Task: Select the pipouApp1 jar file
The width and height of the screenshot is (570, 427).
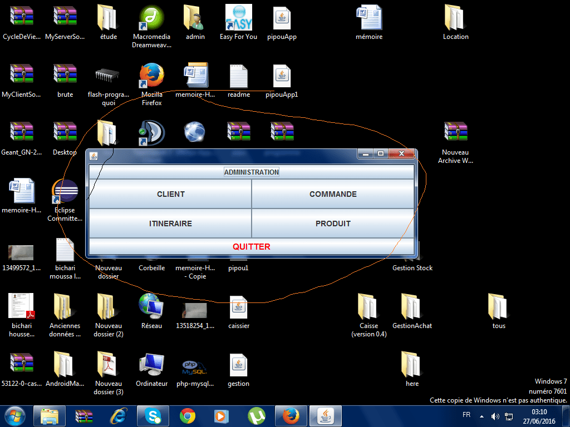Action: coord(282,76)
